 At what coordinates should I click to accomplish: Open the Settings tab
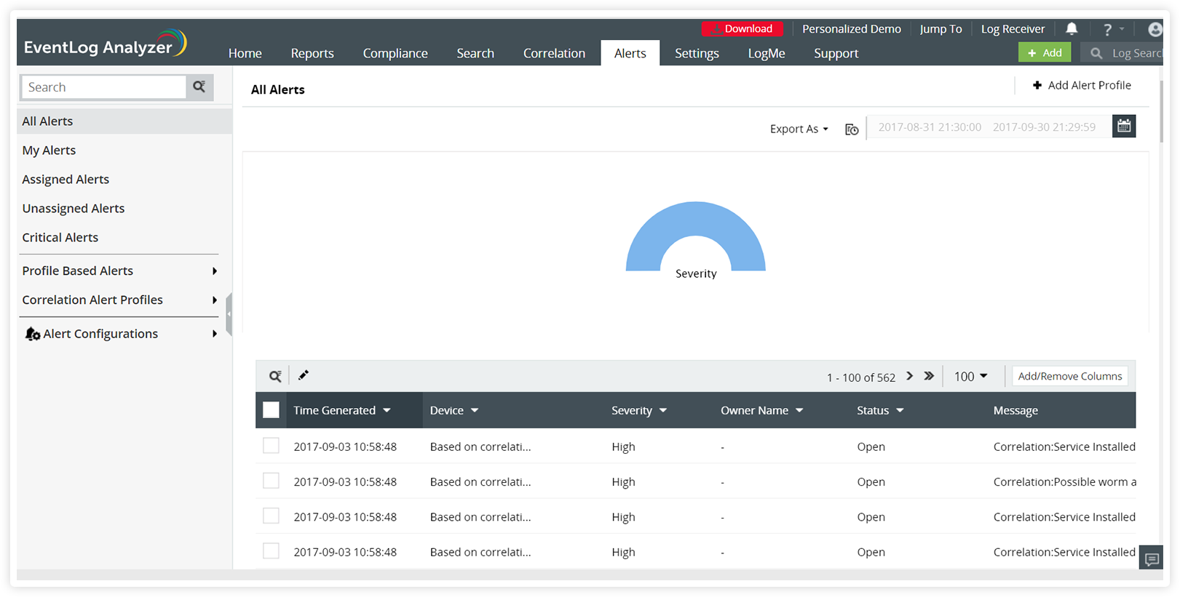click(x=697, y=53)
